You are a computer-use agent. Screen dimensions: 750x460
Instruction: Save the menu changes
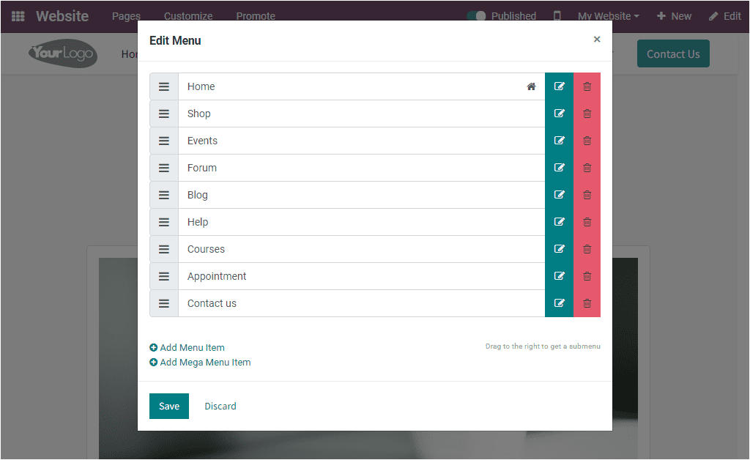169,406
